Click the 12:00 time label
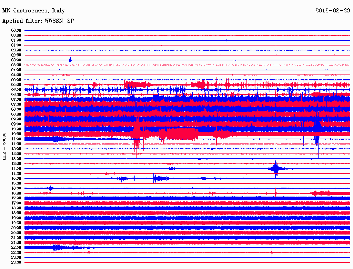The height and width of the screenshot is (269, 353). pyautogui.click(x=16, y=149)
